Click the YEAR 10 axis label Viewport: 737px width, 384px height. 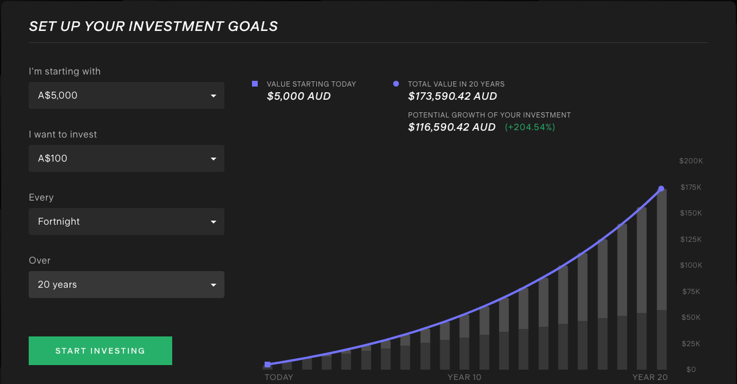(x=464, y=377)
